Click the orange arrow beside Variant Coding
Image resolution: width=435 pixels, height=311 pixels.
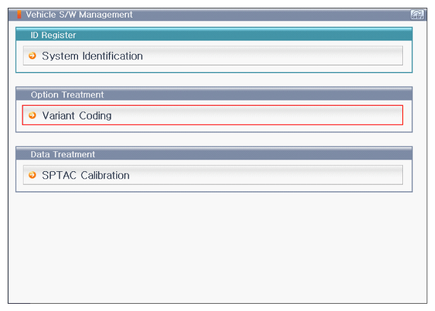(33, 115)
